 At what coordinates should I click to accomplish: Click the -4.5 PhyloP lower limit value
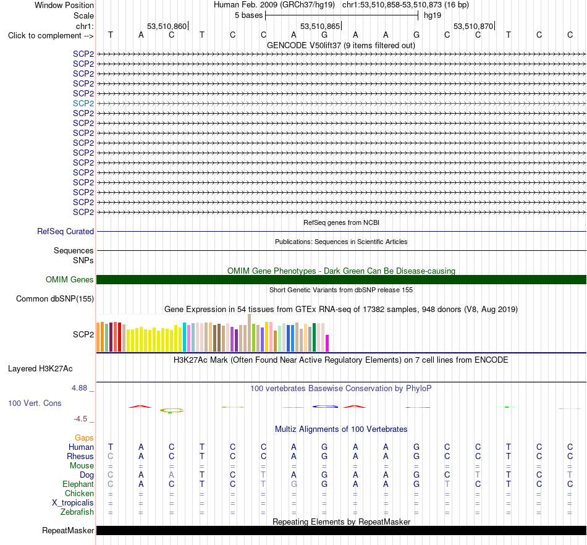click(x=80, y=419)
